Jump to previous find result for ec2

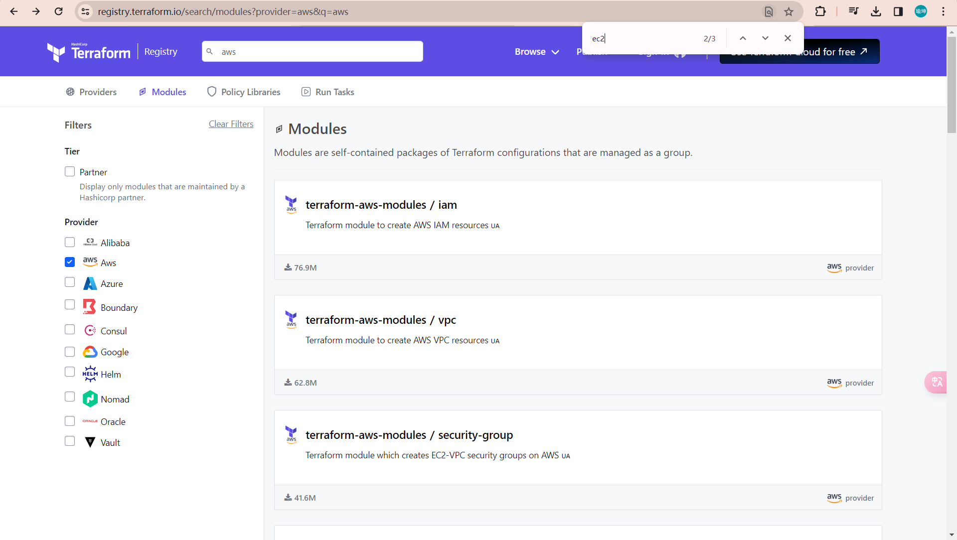[743, 38]
